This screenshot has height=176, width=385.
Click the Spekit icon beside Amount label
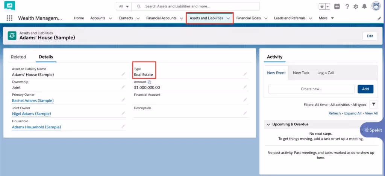[x=149, y=82]
